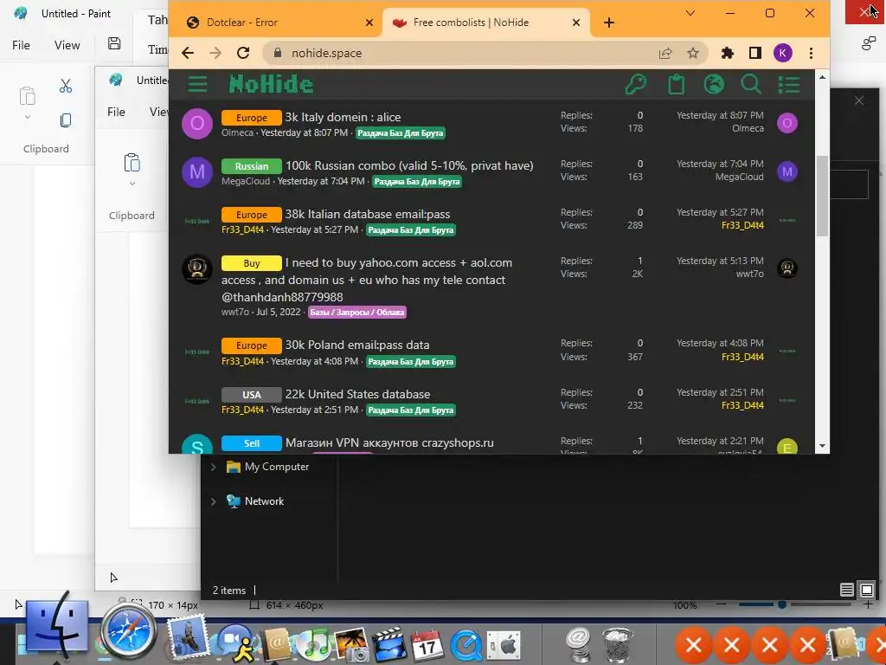Open the browser three-dot menu
The image size is (886, 665).
click(x=811, y=53)
